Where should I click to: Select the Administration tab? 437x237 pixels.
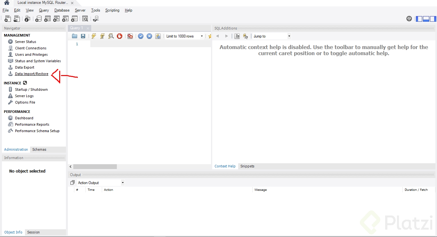tap(16, 149)
